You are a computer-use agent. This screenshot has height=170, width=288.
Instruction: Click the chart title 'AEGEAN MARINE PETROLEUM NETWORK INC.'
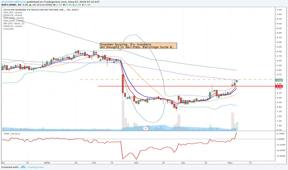[34, 10]
